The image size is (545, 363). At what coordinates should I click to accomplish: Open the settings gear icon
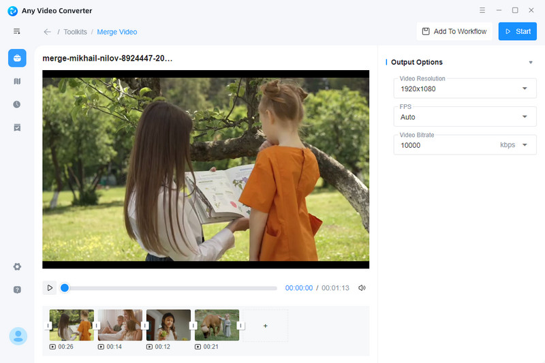tap(17, 266)
